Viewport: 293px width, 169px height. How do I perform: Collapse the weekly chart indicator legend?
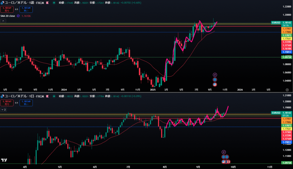(x=3, y=21)
